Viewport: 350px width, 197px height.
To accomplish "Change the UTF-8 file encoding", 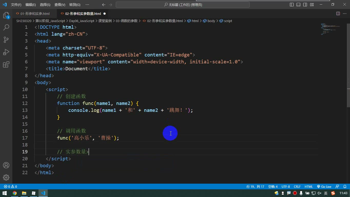I will pyautogui.click(x=286, y=187).
